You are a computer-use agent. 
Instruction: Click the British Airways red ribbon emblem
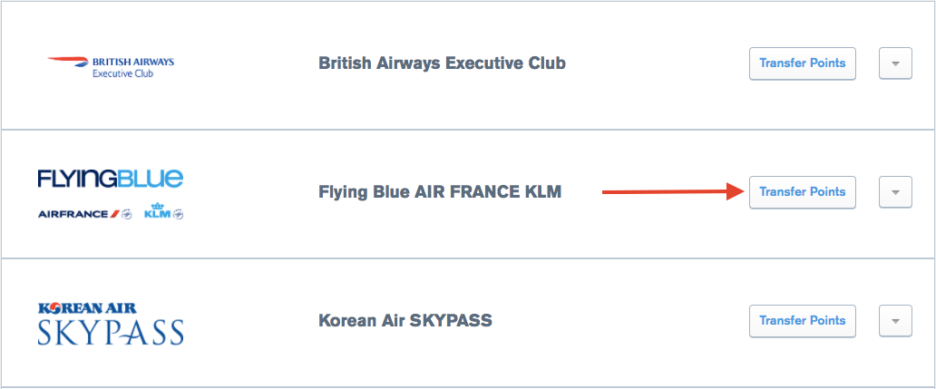(67, 62)
